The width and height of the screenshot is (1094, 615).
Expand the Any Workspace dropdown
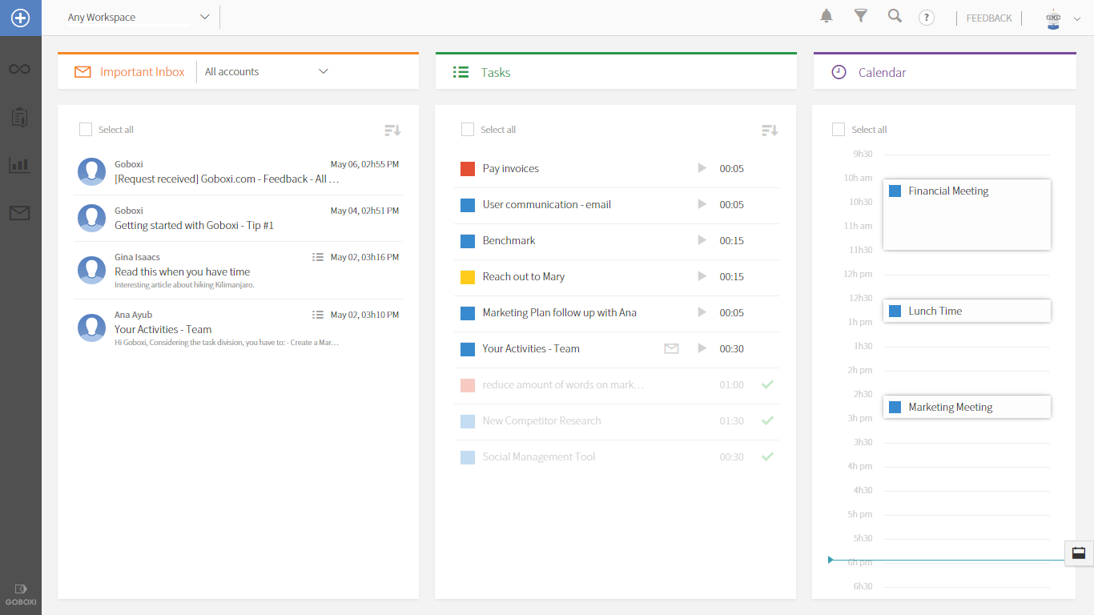point(204,17)
